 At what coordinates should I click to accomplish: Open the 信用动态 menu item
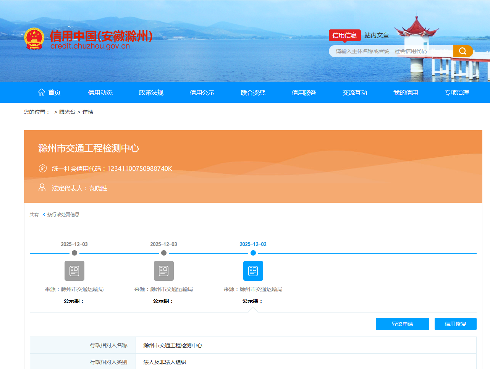[100, 92]
